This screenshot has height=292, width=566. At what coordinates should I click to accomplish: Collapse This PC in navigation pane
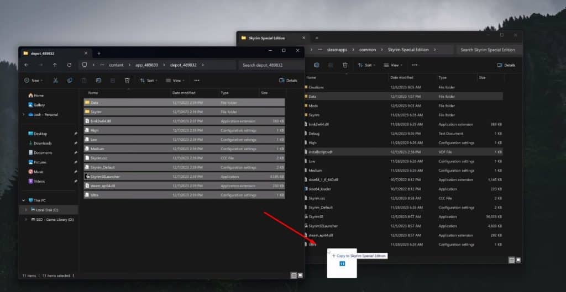(24, 200)
